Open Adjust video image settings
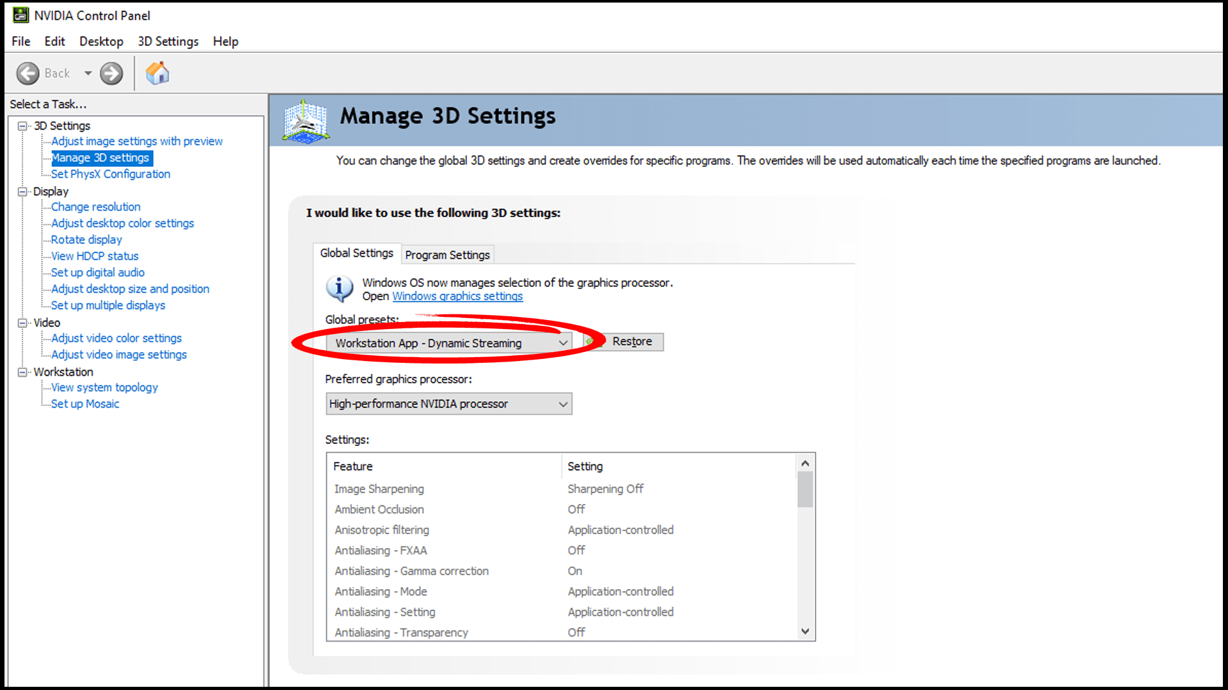Image resolution: width=1228 pixels, height=690 pixels. [119, 355]
